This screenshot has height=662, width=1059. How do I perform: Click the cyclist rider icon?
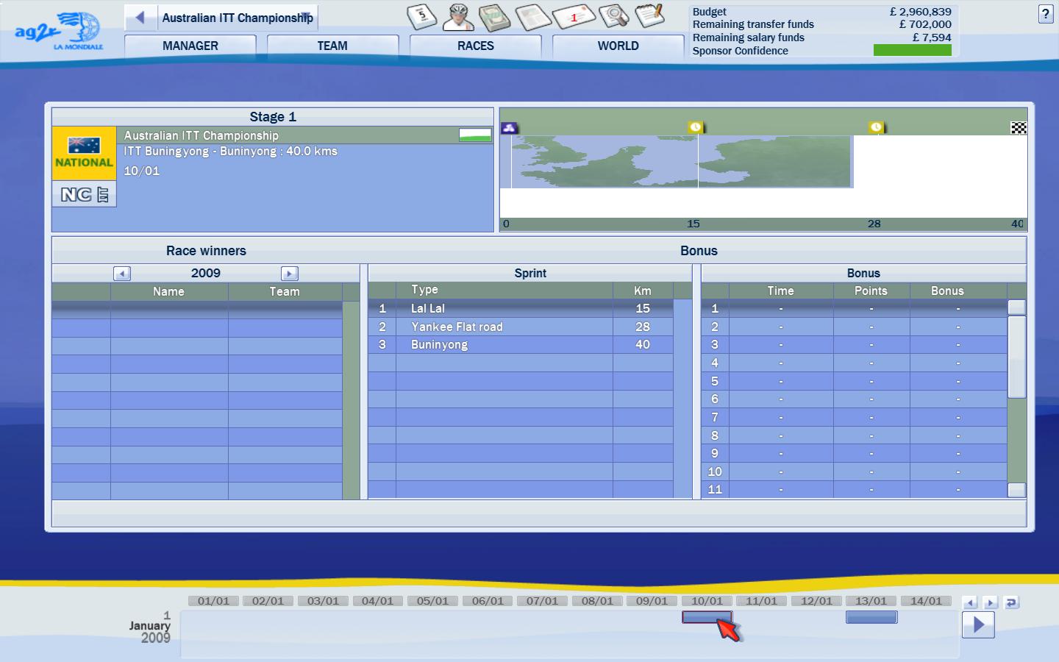pyautogui.click(x=458, y=16)
